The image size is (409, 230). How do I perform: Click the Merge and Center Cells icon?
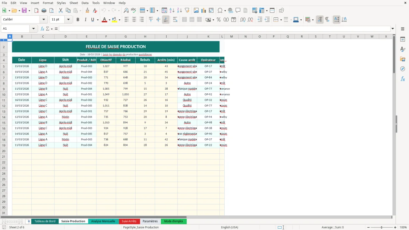[184, 20]
